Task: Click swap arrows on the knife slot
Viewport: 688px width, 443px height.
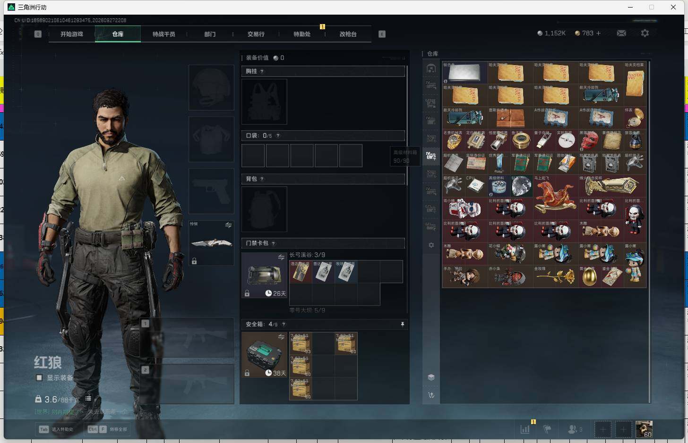Action: point(228,225)
